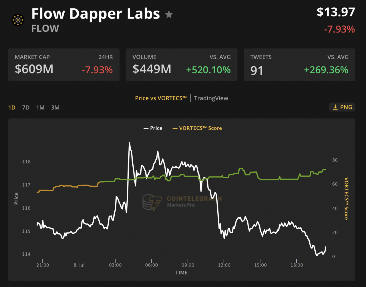Open the Price vs VORTECS™ chart tab
The image size is (366, 287).
161,98
